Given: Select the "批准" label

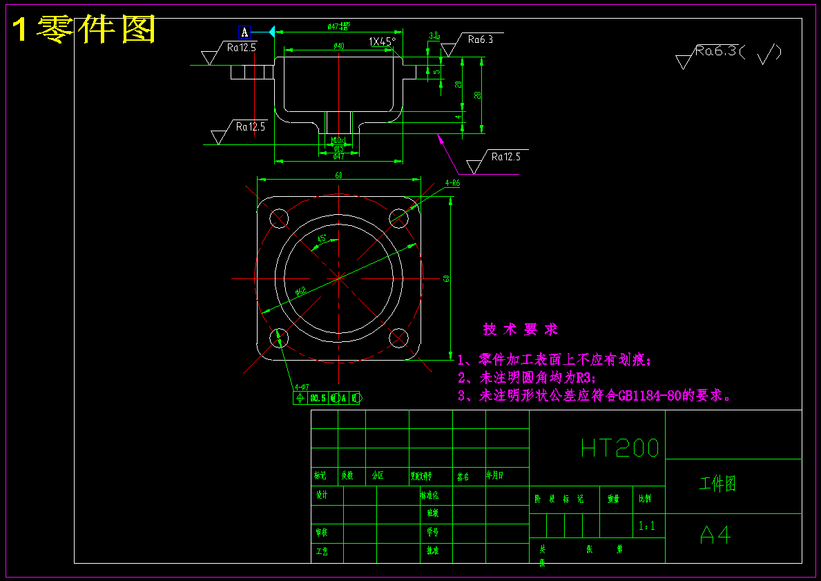Looking at the screenshot, I should pos(432,551).
